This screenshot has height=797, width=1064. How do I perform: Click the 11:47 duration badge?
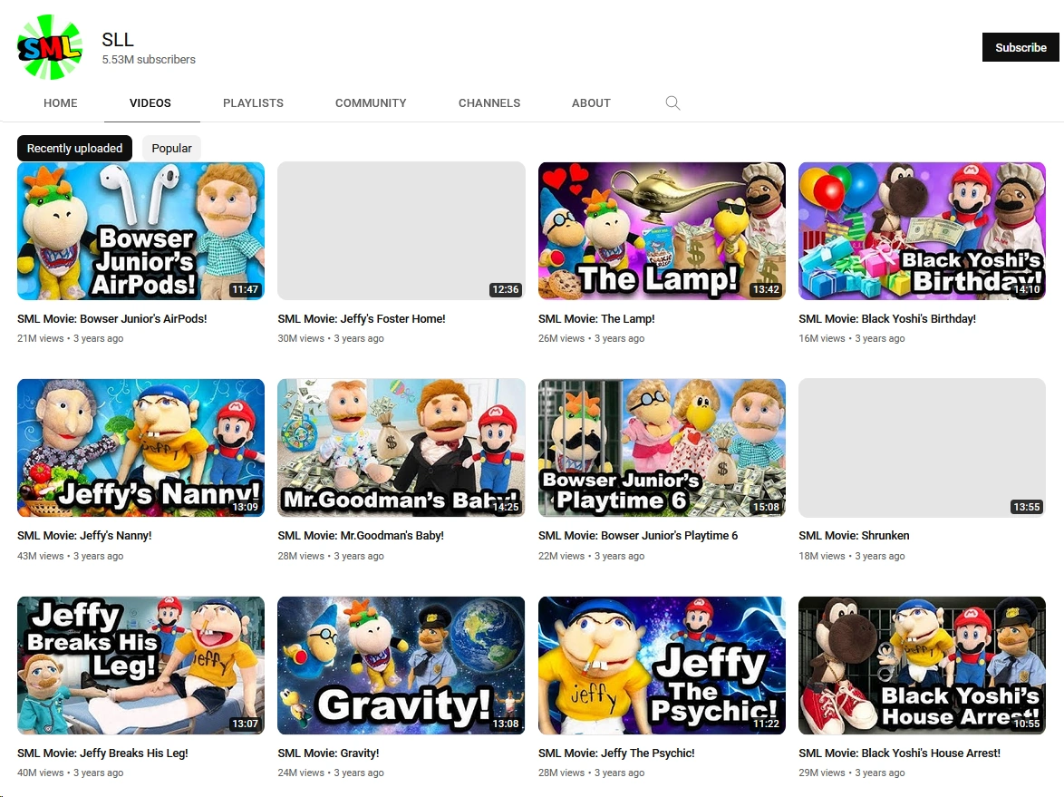[x=245, y=289]
